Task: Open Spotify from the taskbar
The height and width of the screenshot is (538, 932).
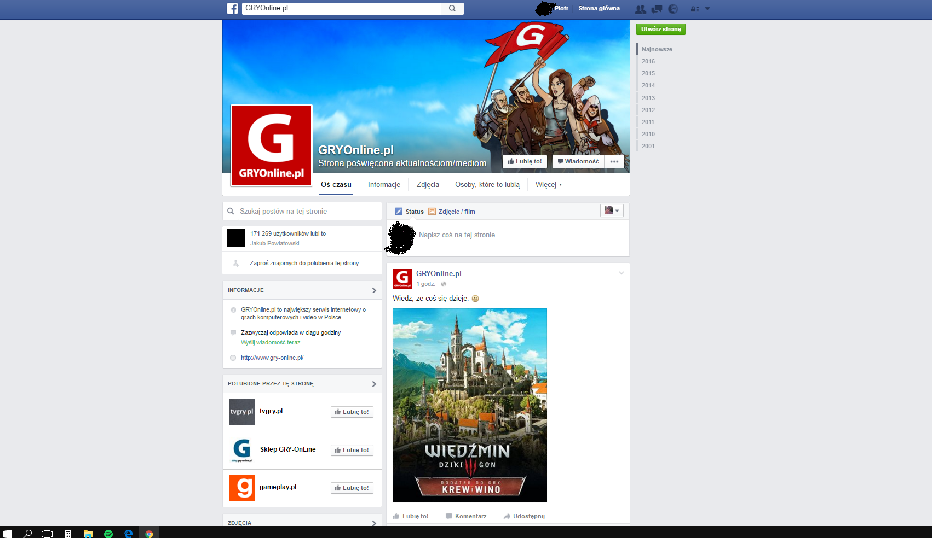Action: point(108,534)
